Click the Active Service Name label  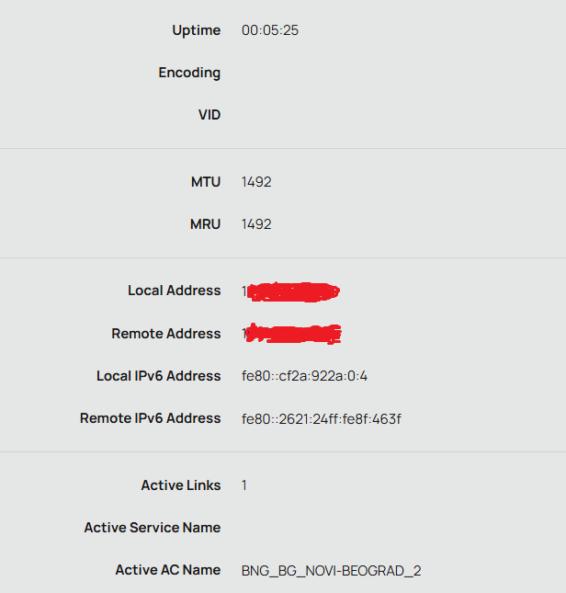coord(152,528)
